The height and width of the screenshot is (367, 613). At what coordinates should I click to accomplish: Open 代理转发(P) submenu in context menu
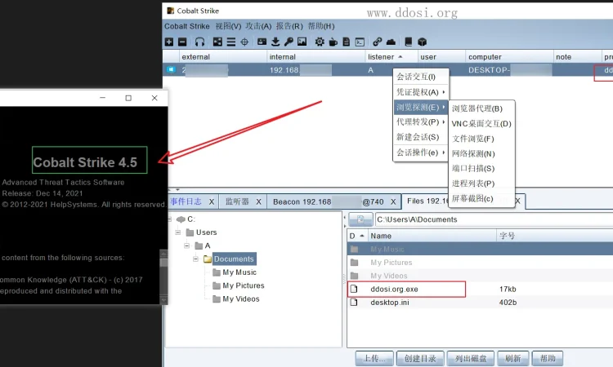tap(421, 122)
